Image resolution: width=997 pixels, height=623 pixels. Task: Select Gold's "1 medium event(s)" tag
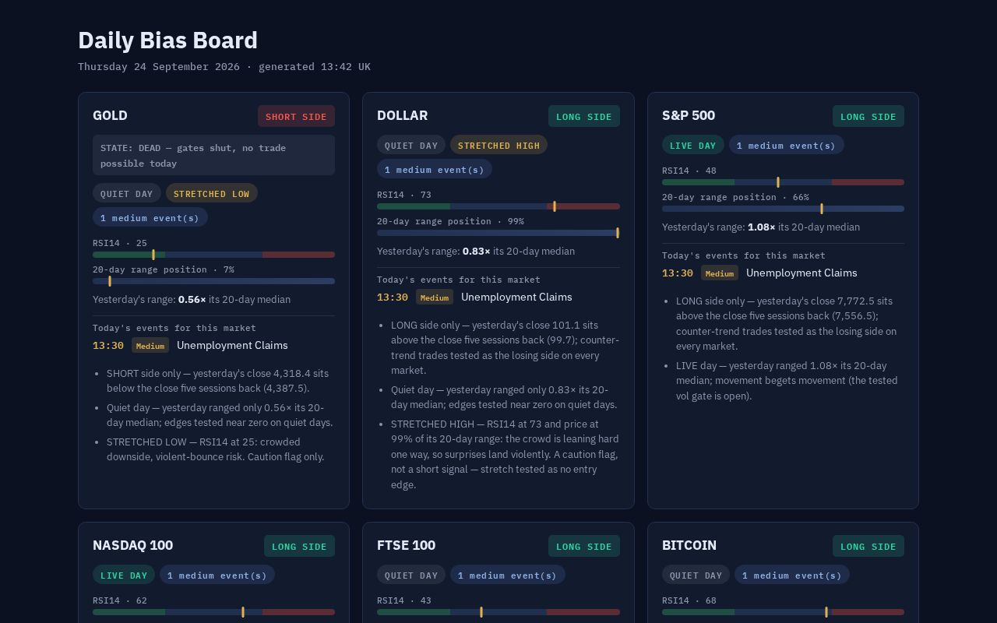click(150, 217)
